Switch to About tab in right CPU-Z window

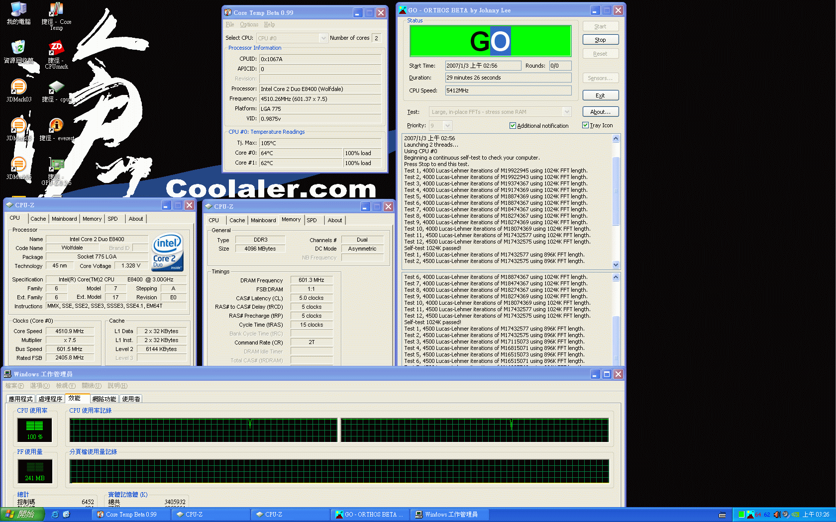335,220
